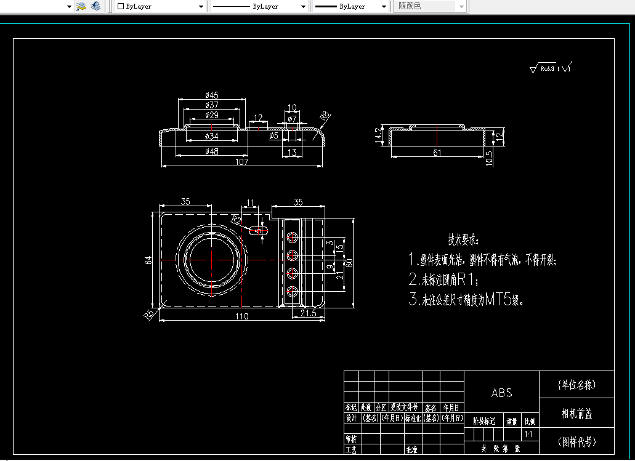The width and height of the screenshot is (635, 461).
Task: Select the 重量 label in title block
Action: (x=512, y=422)
